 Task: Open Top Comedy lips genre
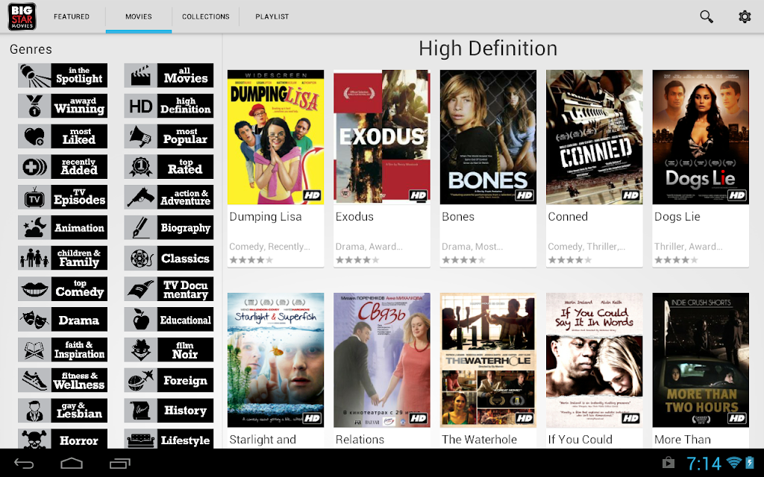[x=63, y=288]
